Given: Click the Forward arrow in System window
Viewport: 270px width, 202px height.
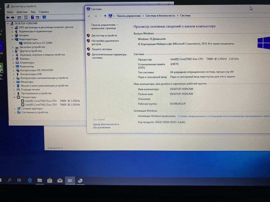Looking at the screenshot, I should coord(96,16).
